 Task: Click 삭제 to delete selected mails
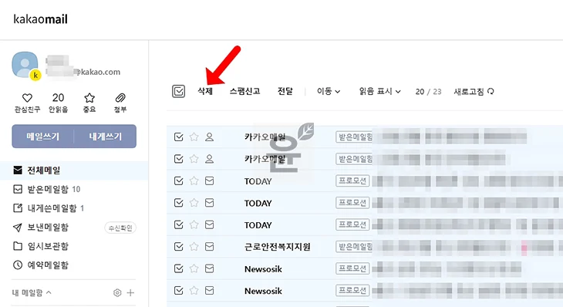tap(205, 91)
